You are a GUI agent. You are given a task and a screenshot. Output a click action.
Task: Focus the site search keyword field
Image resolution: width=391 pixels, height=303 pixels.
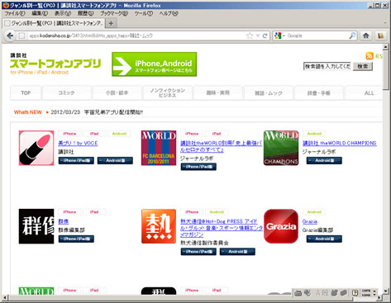point(327,66)
